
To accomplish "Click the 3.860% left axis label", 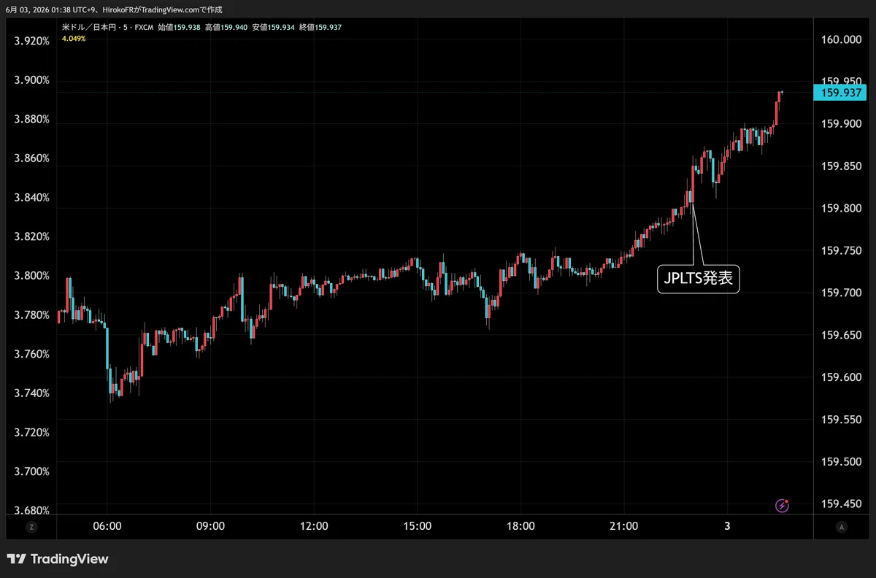I will [x=32, y=158].
